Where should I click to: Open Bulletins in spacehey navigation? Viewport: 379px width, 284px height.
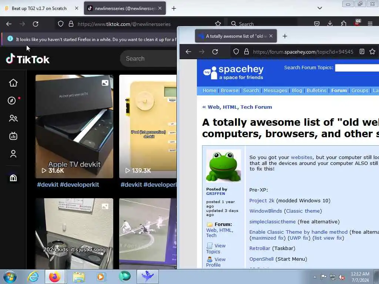(316, 90)
